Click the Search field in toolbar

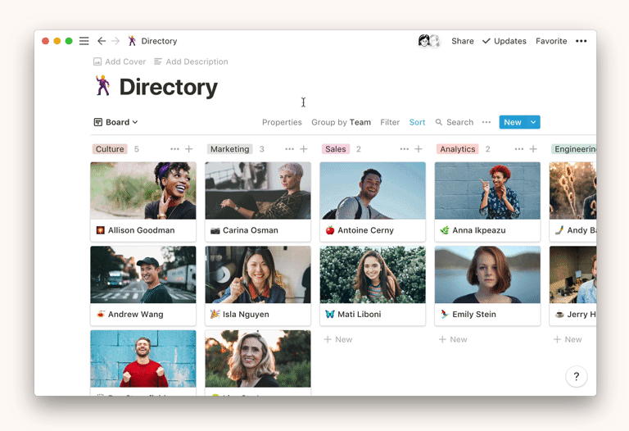point(455,122)
